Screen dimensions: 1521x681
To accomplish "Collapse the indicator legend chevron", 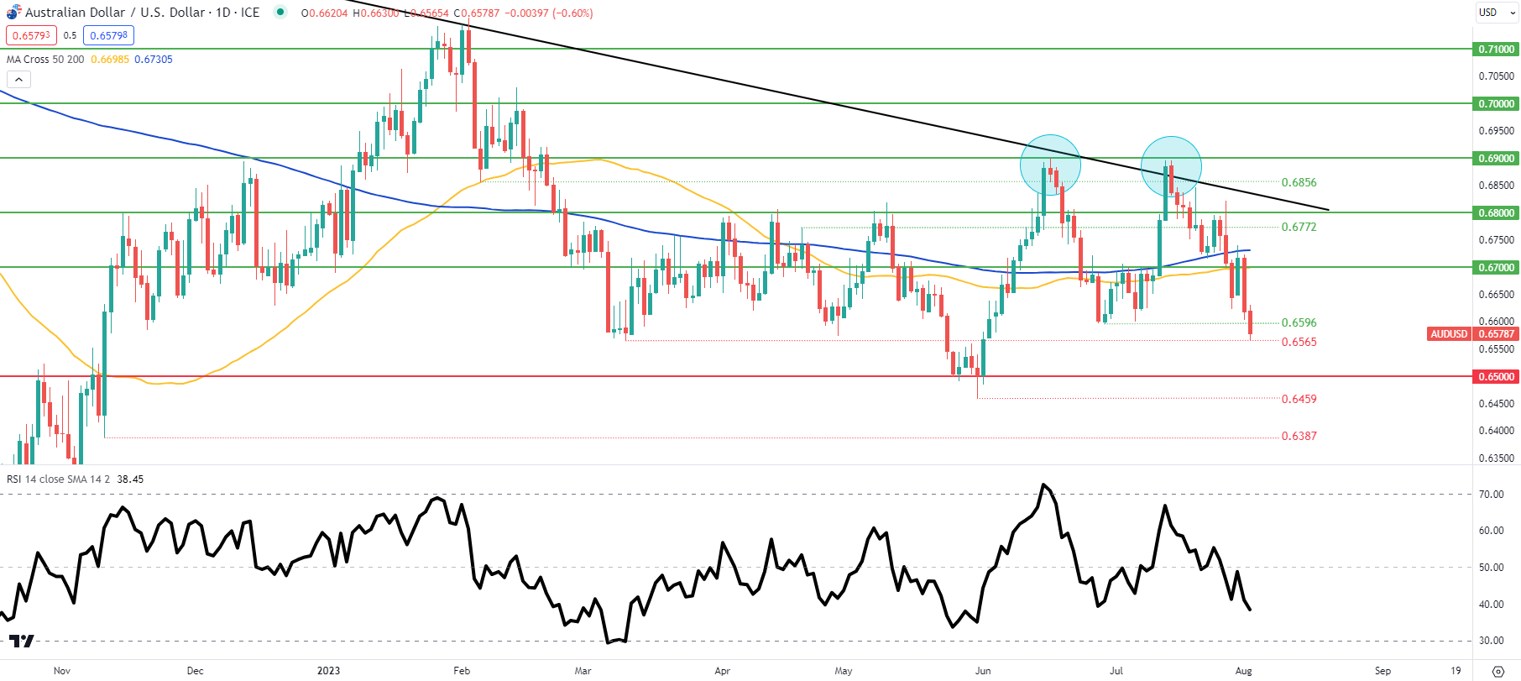I will click(x=18, y=80).
